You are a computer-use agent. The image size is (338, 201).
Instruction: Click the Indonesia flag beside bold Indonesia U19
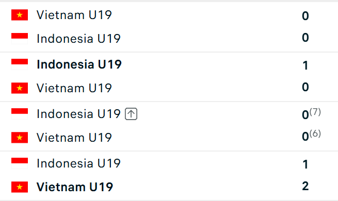point(20,64)
